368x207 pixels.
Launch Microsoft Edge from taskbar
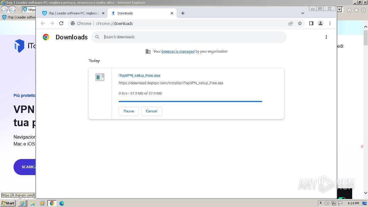(62, 203)
